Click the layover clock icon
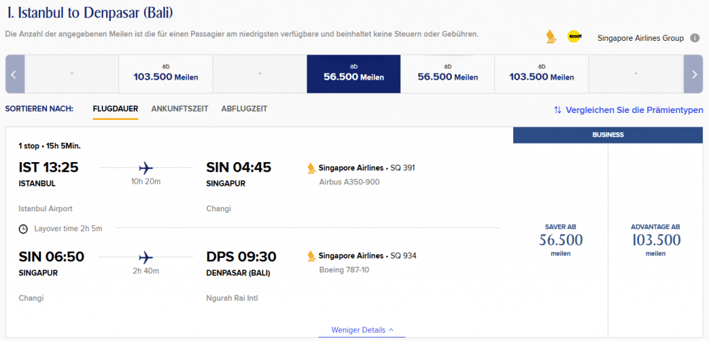Viewport: 709px width, 341px height. 23,228
